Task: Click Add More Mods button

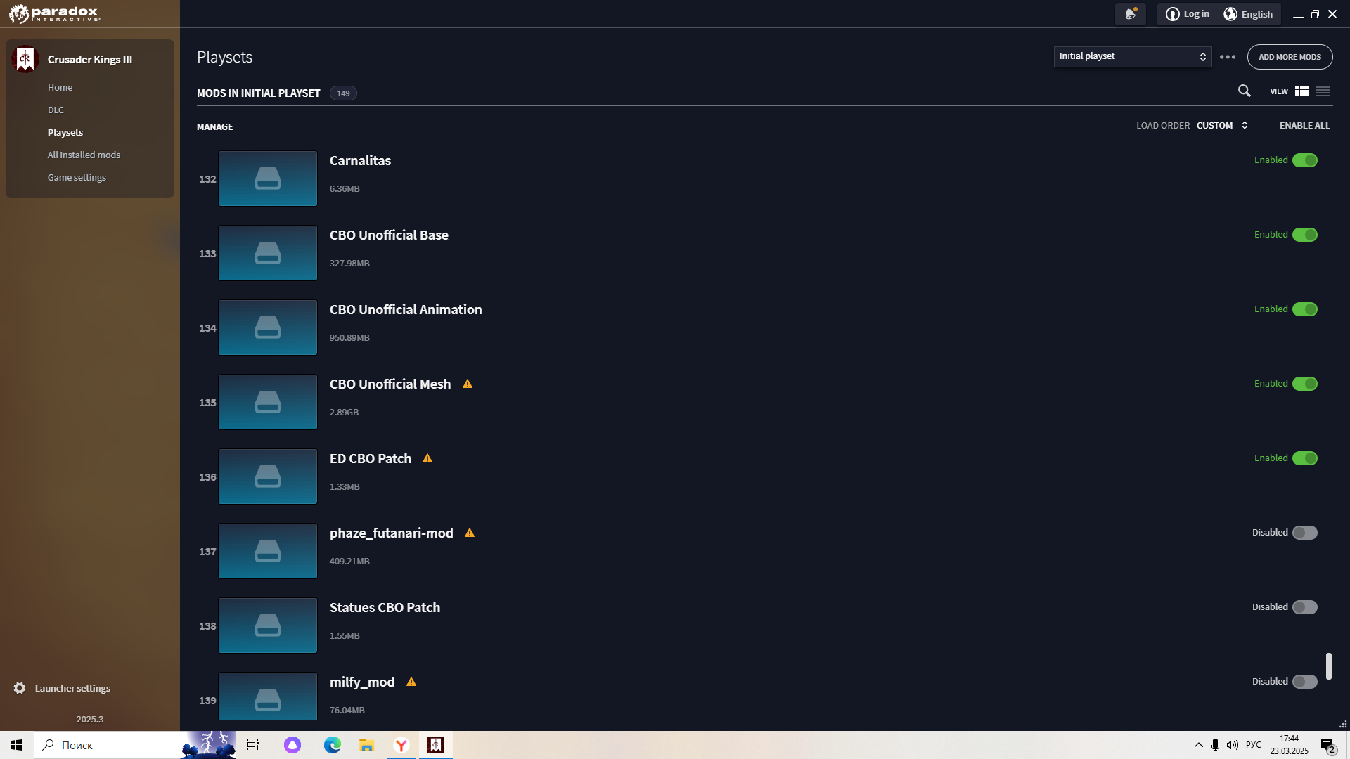Action: [x=1290, y=57]
